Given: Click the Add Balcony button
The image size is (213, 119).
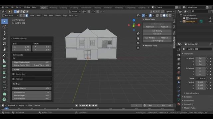Looking at the screenshot, I should point(157,31).
